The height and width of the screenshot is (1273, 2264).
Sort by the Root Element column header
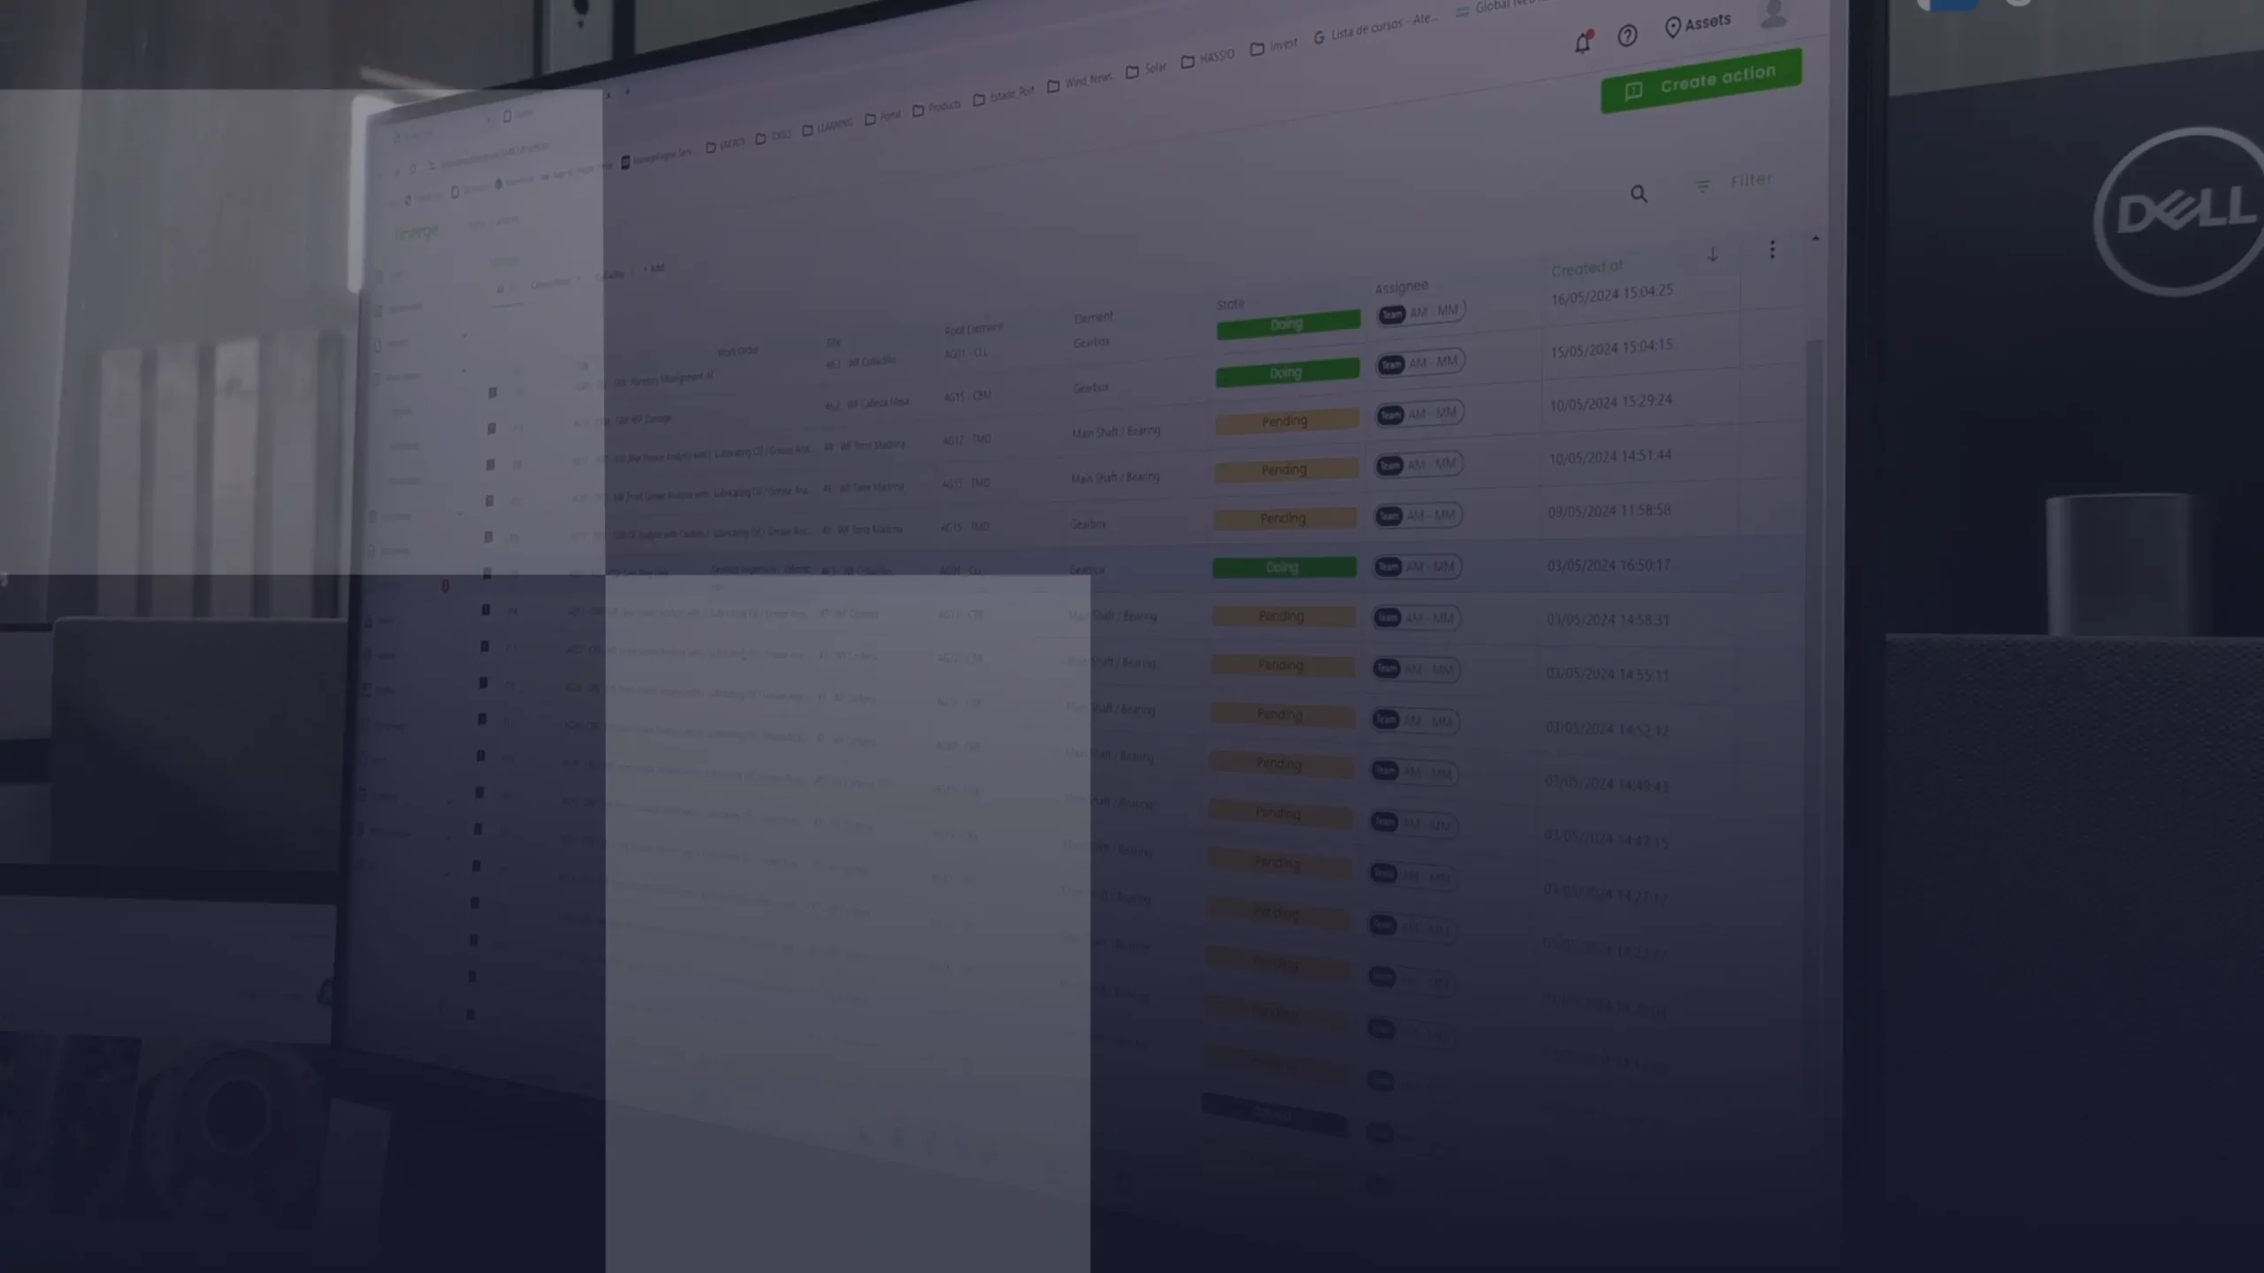973,330
